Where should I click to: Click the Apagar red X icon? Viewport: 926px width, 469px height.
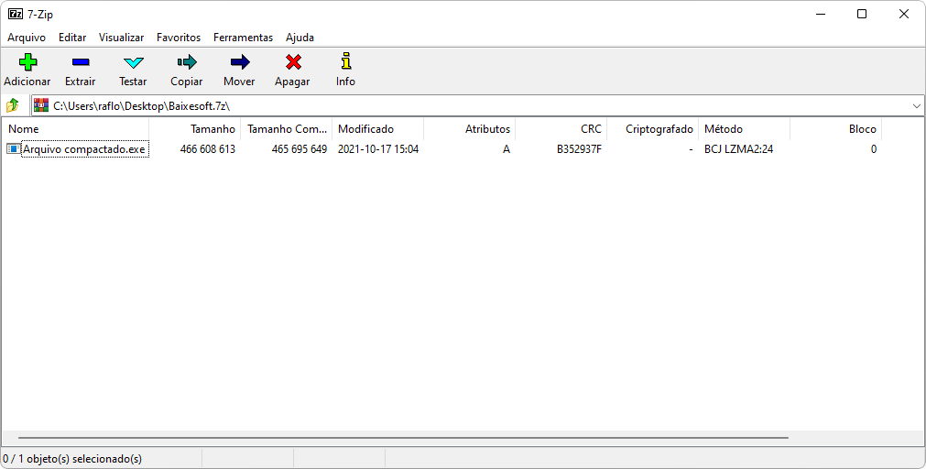click(x=292, y=63)
